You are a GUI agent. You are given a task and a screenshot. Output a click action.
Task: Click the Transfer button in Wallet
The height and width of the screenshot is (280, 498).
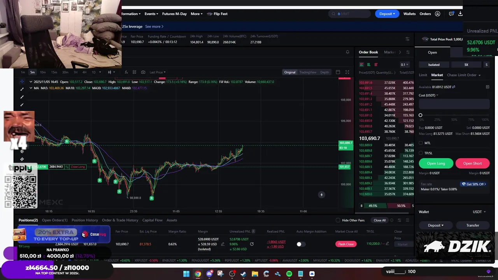[473, 225]
